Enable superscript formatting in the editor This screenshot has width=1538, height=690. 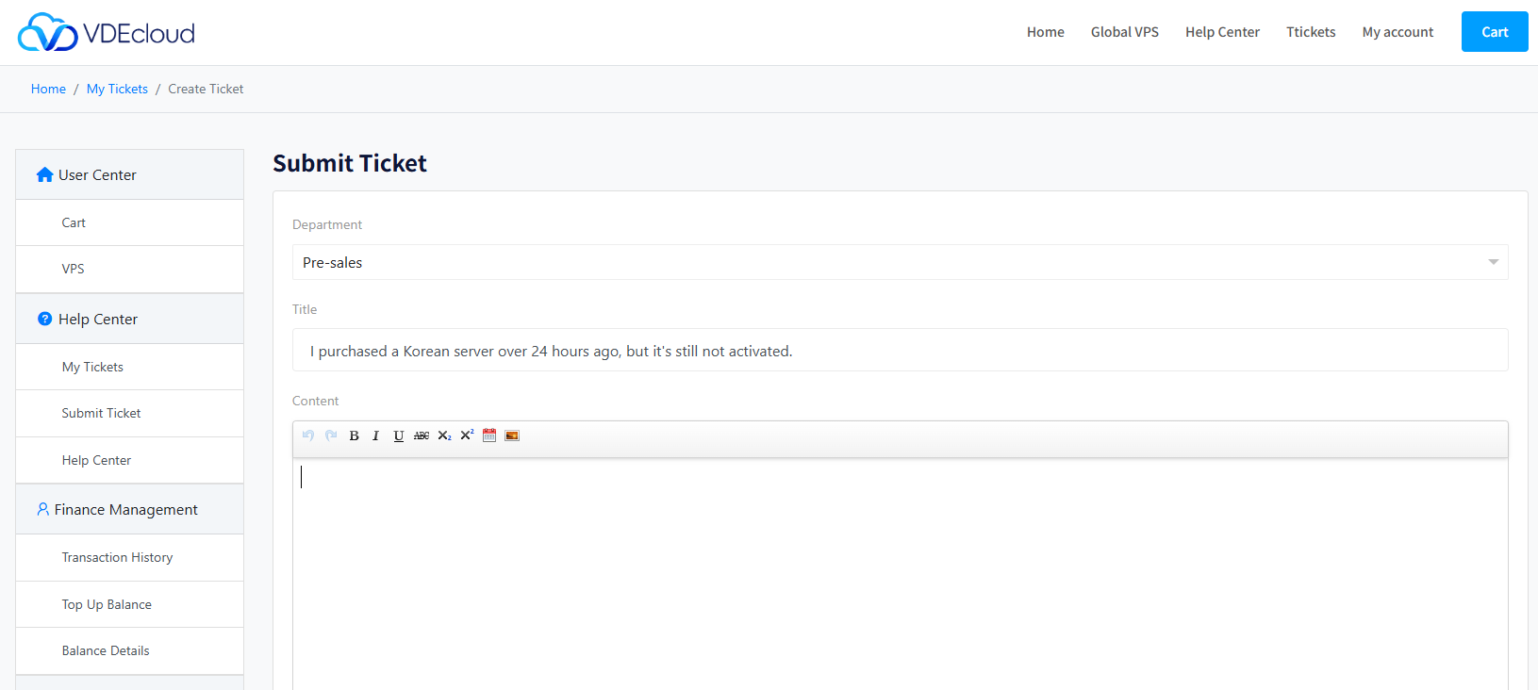coord(467,435)
